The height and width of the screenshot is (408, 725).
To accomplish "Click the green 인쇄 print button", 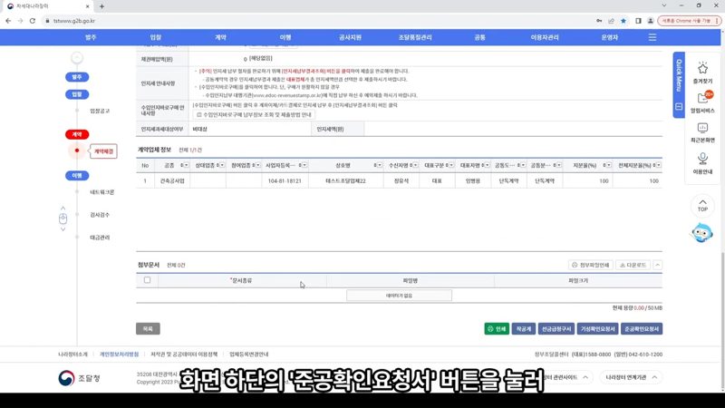I will 497,329.
